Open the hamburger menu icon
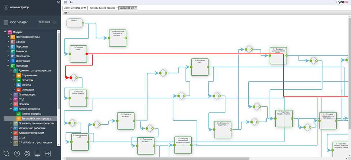 click(x=65, y=2)
